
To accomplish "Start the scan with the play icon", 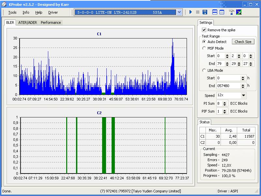I will click(191, 12).
